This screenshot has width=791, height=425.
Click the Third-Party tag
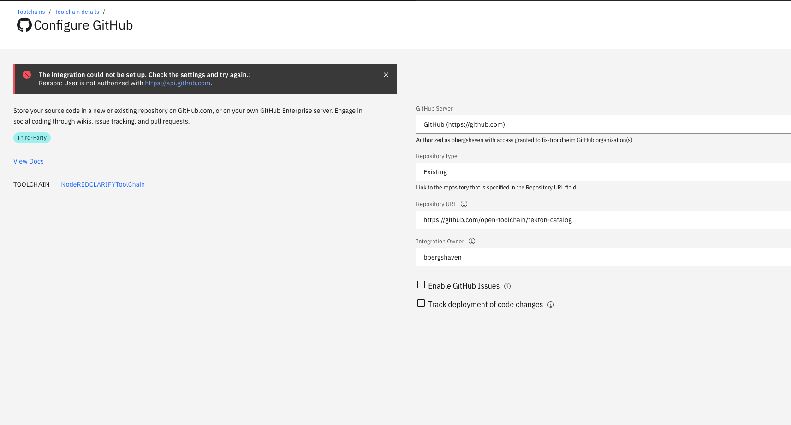32,138
